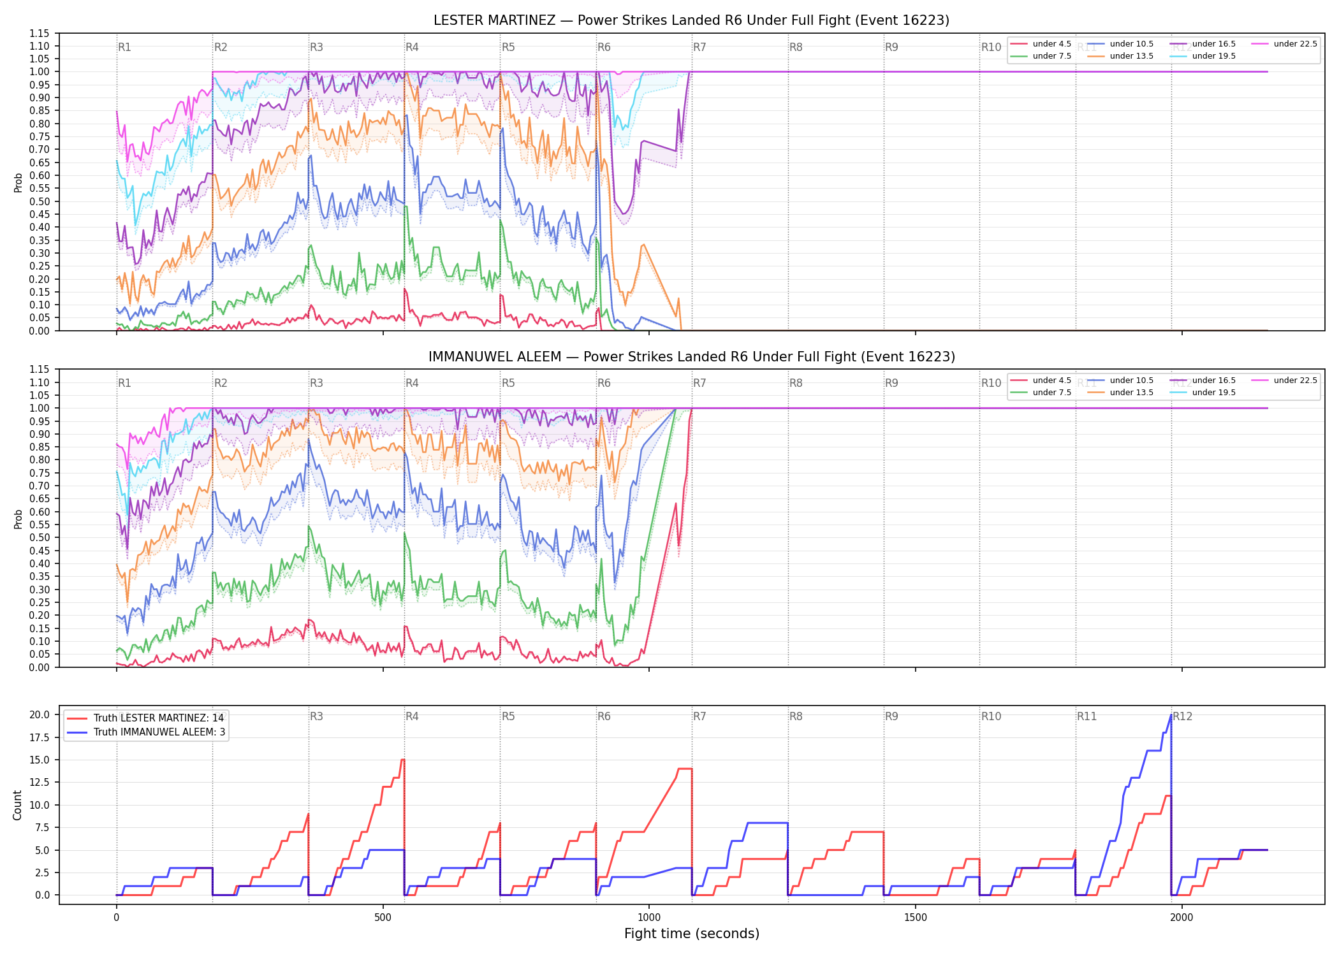Viewport: 1339px width, 956px height.
Task: Click R3 round label in bottom count chart
Action: tap(316, 716)
